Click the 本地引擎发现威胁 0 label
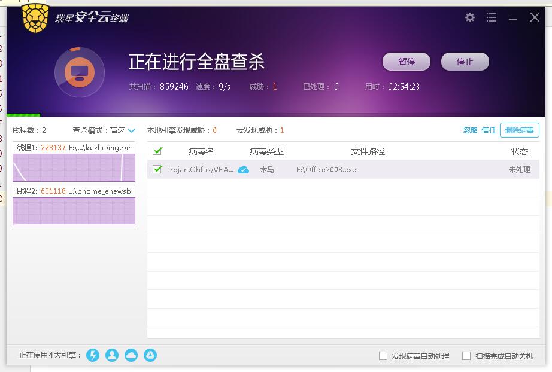The width and height of the screenshot is (552, 372). [x=181, y=130]
